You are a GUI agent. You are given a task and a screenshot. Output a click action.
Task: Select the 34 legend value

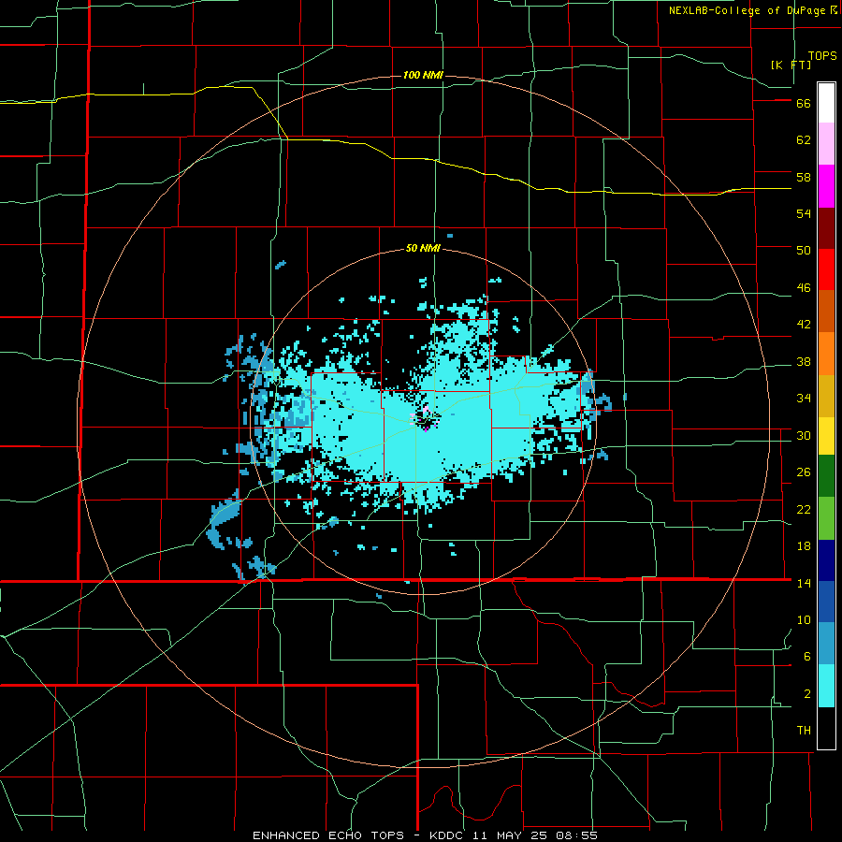click(804, 399)
